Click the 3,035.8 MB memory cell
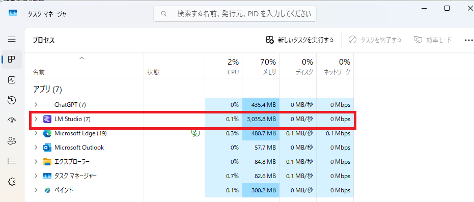The height and width of the screenshot is (202, 474). pos(261,119)
